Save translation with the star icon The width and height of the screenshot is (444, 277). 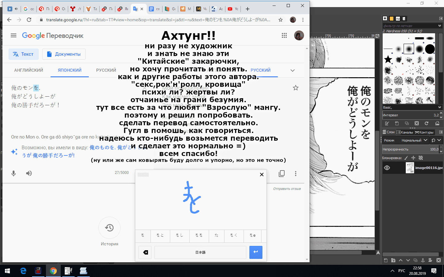coord(296,88)
